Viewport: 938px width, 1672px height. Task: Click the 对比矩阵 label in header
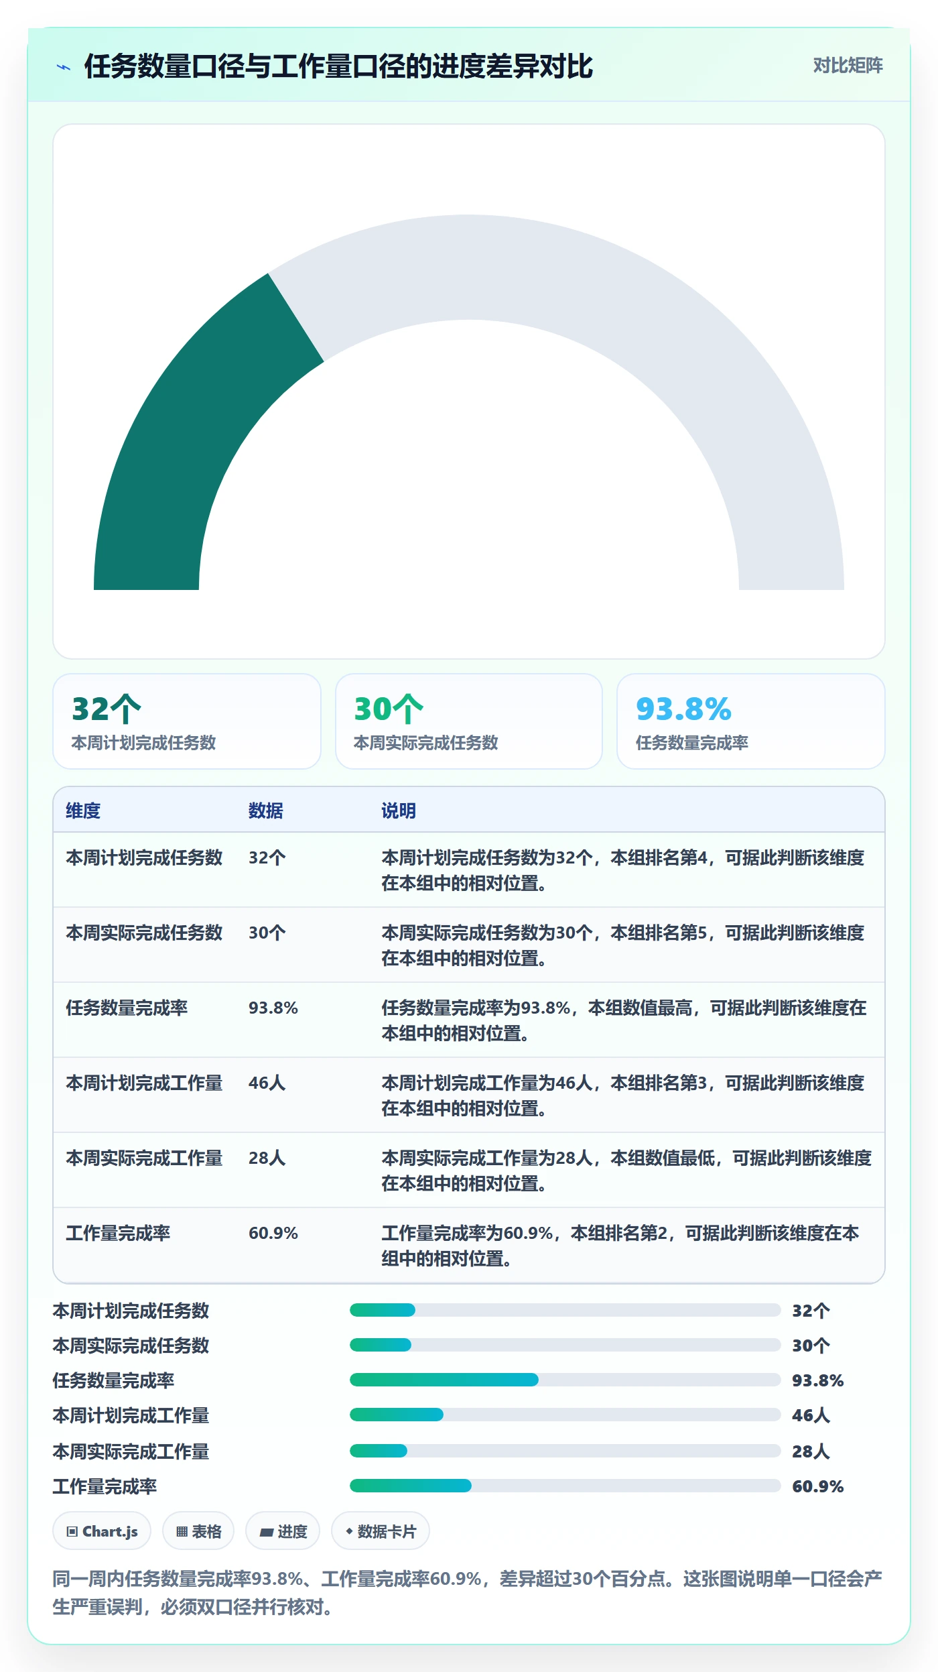848,66
